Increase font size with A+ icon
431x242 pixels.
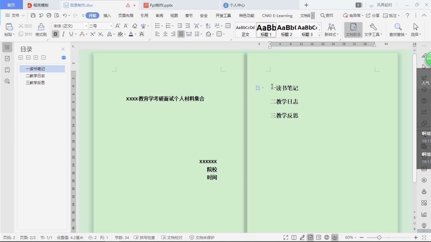pyautogui.click(x=118, y=26)
